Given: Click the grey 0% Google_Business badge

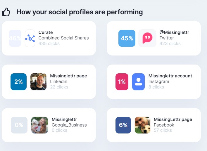Looking at the screenshot, I should 19,125.
